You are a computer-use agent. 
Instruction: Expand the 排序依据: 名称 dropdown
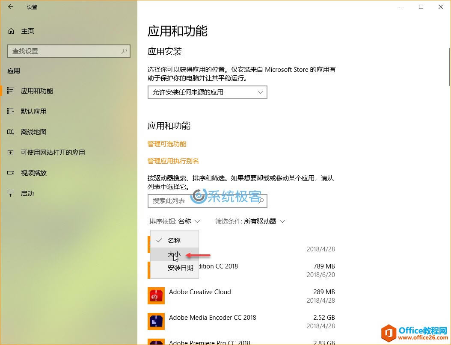(x=174, y=221)
